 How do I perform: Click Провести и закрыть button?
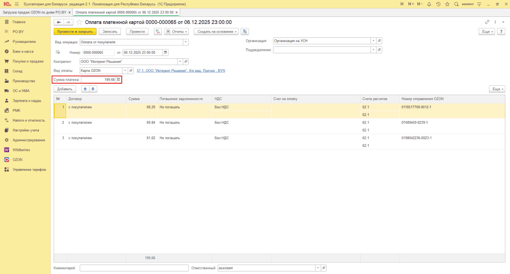point(75,31)
